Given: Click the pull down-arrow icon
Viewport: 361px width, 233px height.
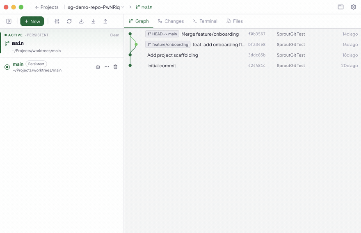Looking at the screenshot, I should click(x=93, y=21).
